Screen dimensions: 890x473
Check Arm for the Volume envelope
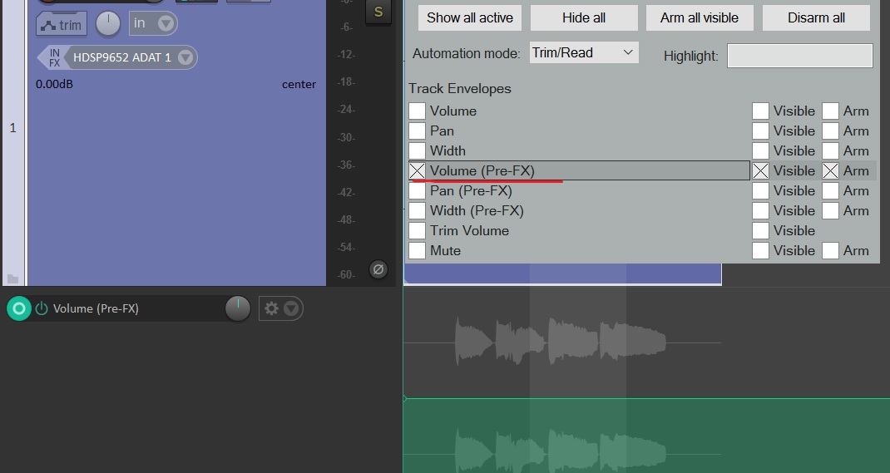pos(830,111)
